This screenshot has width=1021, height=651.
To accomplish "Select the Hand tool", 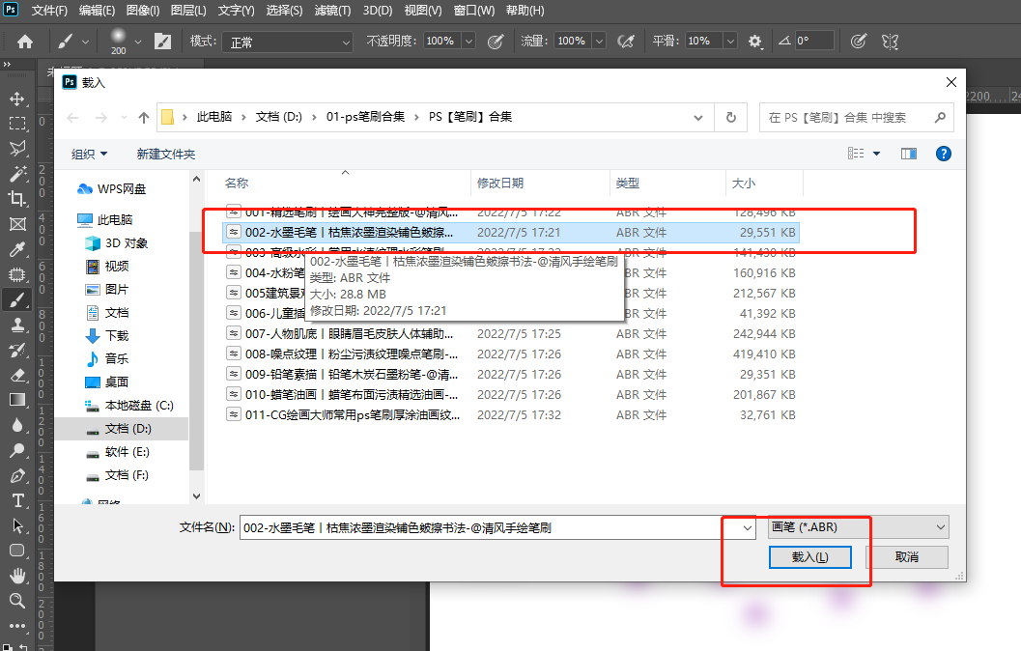I will tap(17, 576).
